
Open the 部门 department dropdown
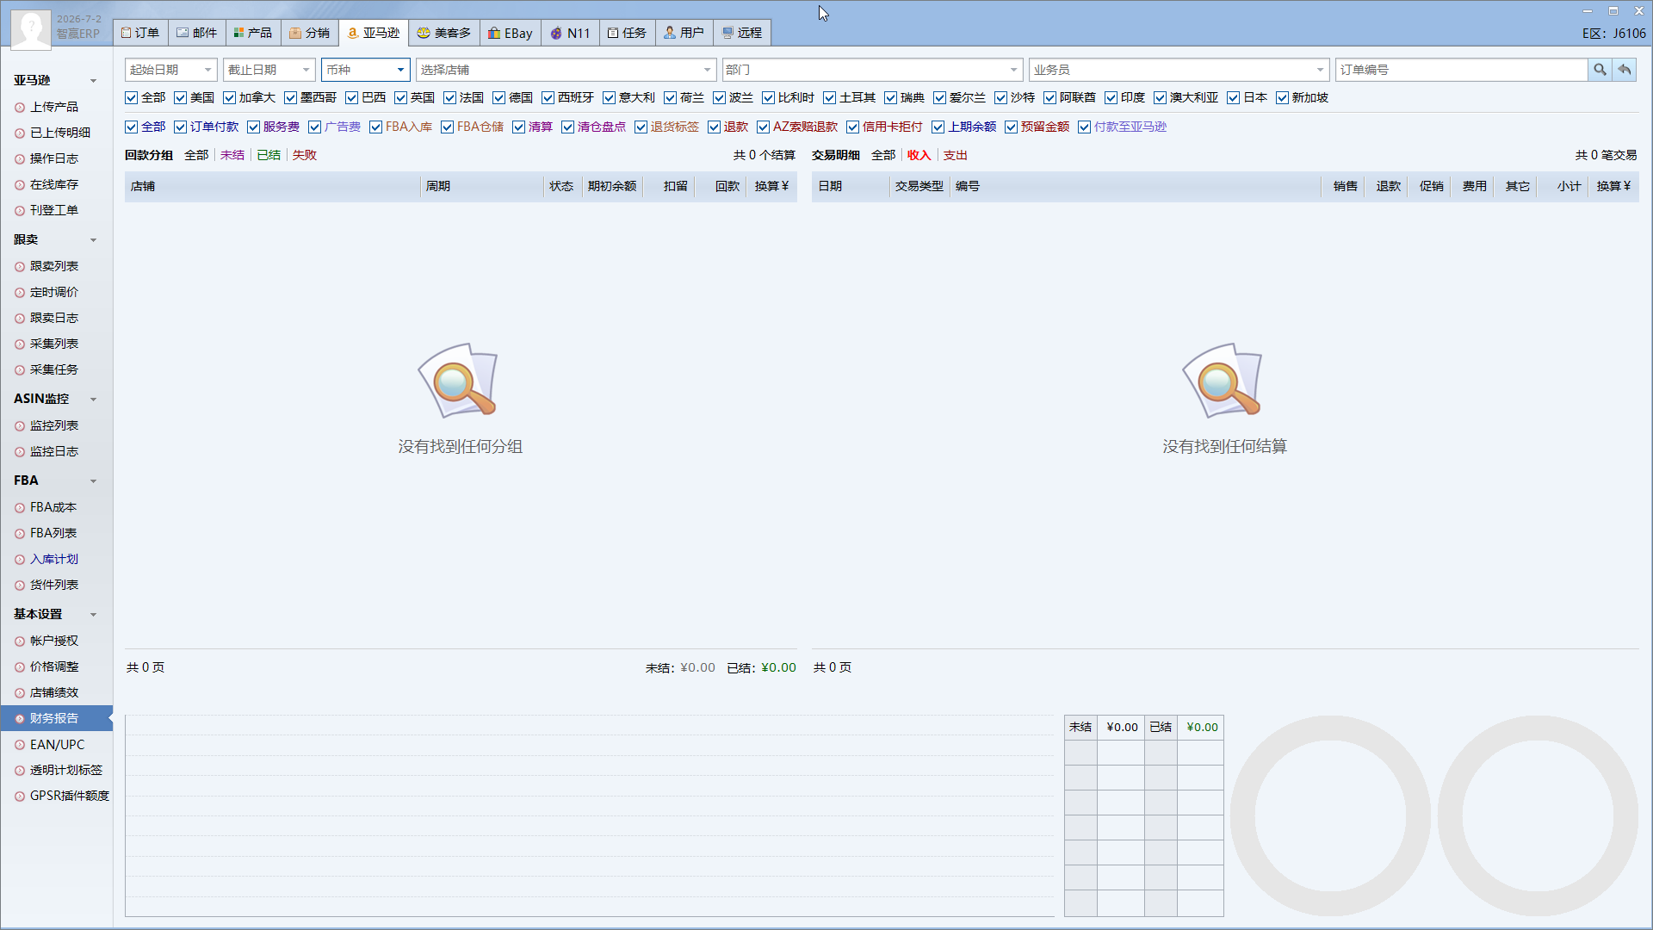click(x=1013, y=70)
